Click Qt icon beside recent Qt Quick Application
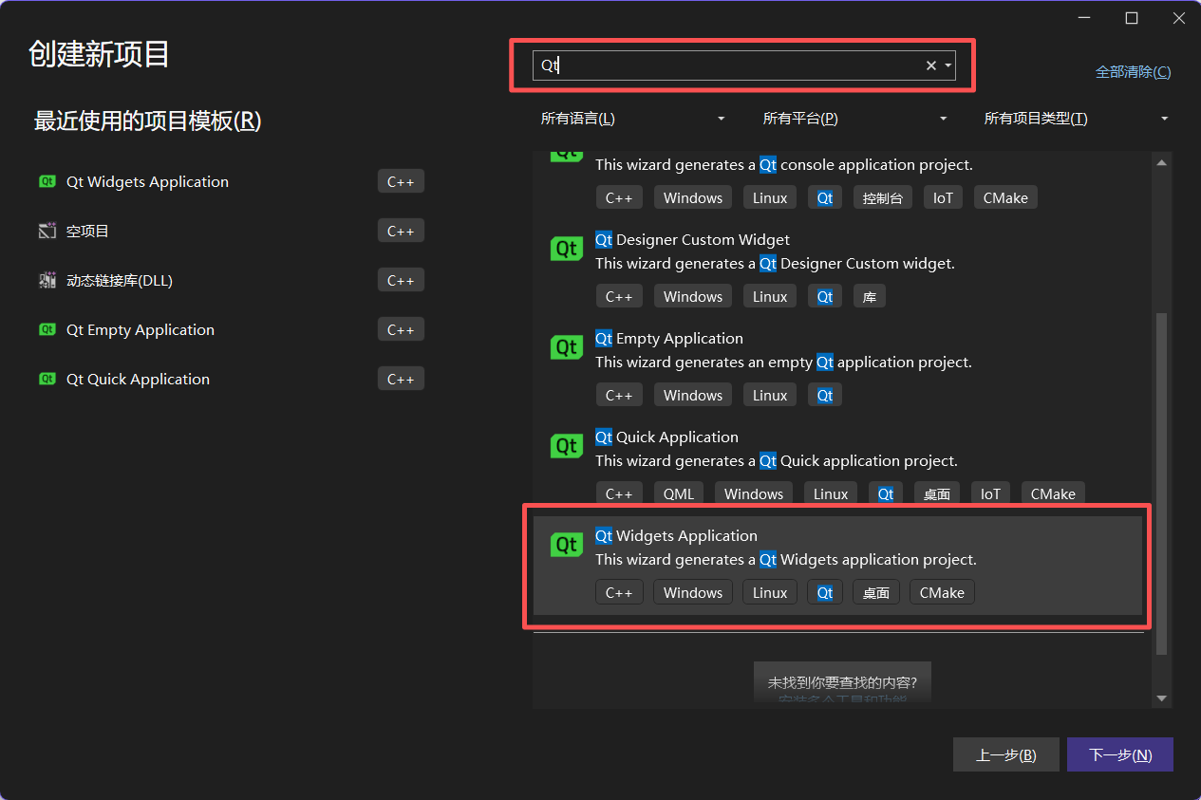 point(47,379)
